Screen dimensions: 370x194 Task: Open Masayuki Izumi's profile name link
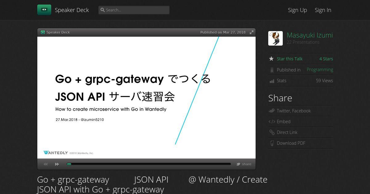(310, 35)
